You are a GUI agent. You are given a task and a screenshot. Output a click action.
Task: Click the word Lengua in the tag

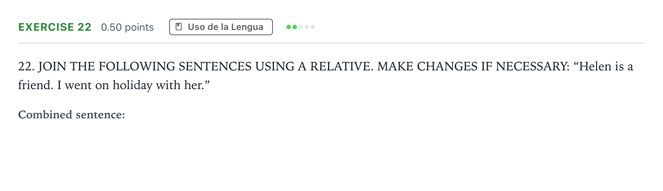click(247, 27)
